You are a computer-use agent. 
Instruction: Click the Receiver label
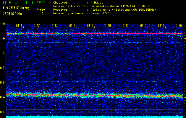click(x=60, y=9)
